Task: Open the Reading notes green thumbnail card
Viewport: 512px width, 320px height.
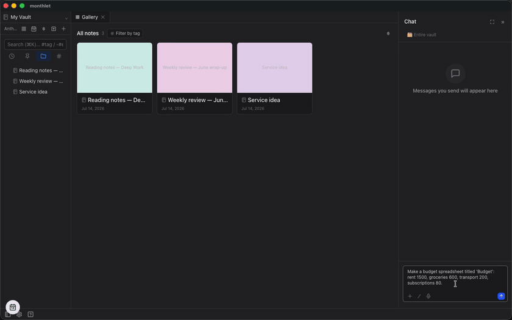Action: [115, 68]
